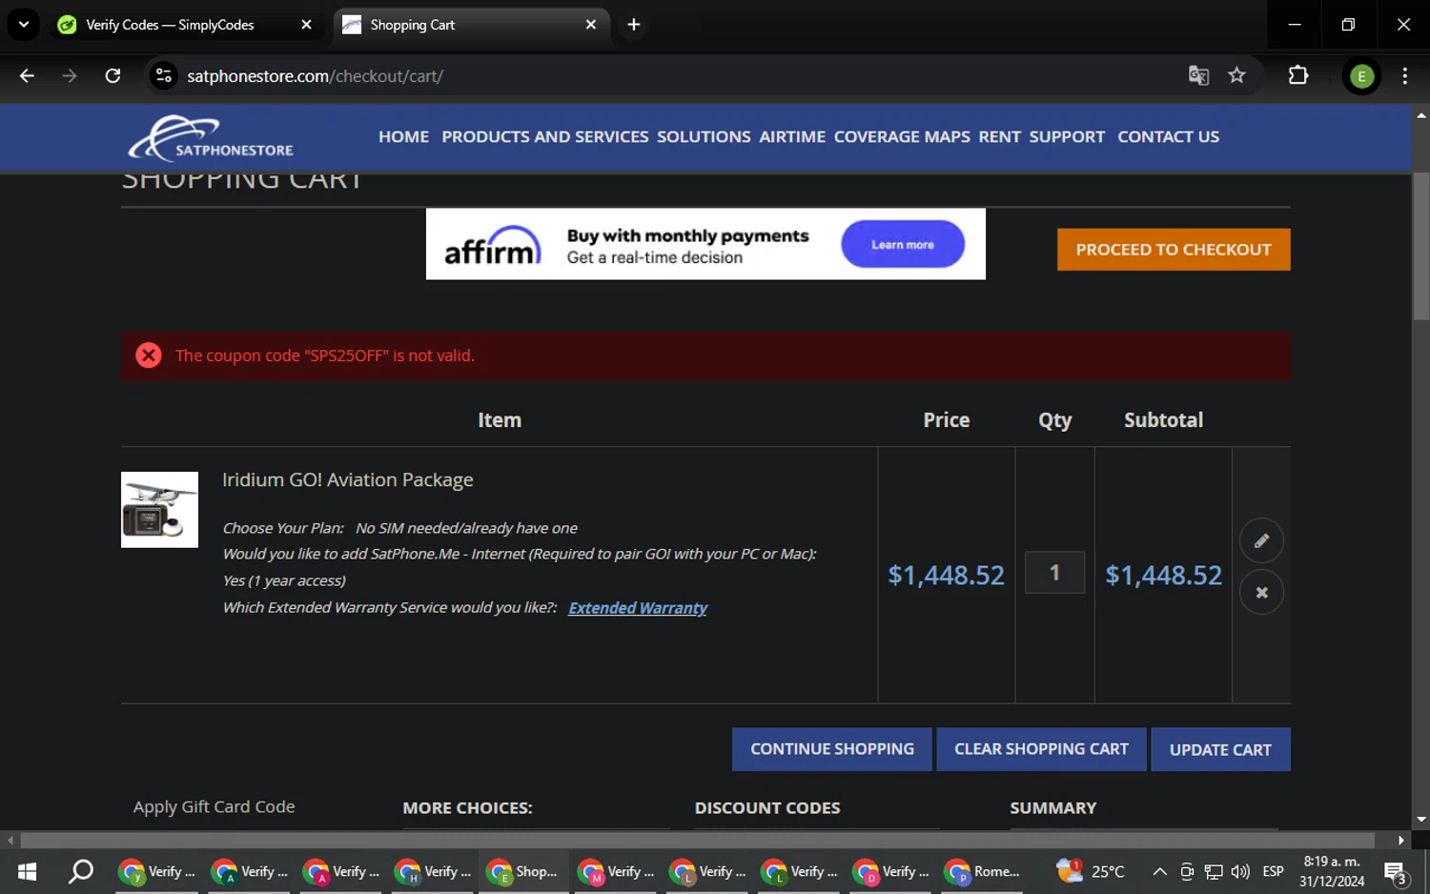Click the quantity input field
Screen dimensions: 1430x894
pyautogui.click(x=1054, y=573)
